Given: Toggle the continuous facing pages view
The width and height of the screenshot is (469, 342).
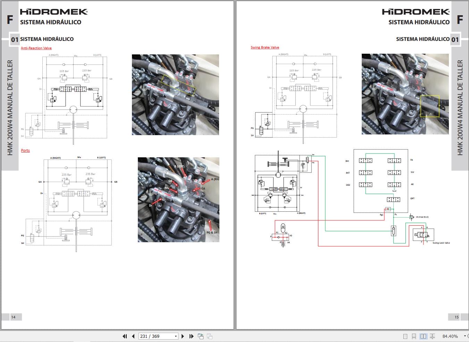Looking at the screenshot, I should (x=432, y=336).
